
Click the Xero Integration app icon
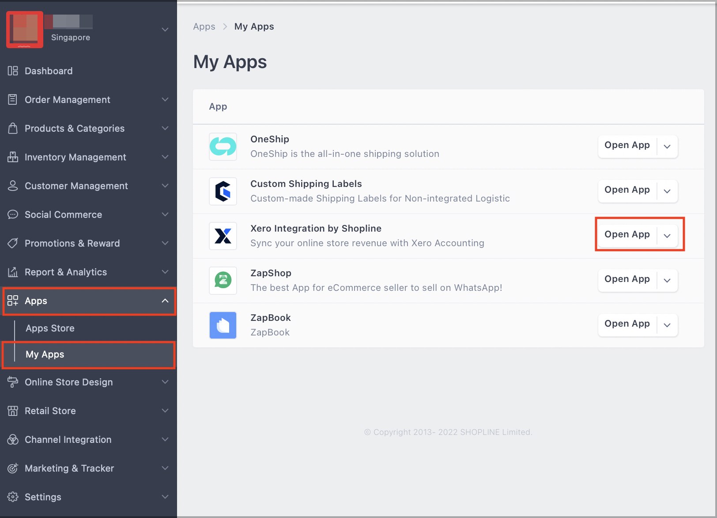click(x=223, y=236)
